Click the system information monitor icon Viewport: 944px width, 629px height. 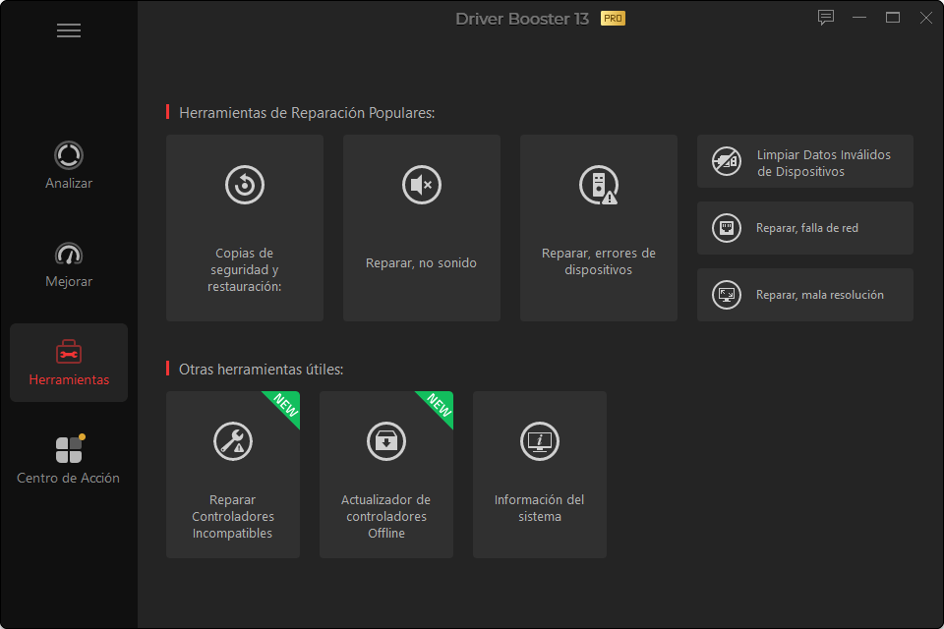pyautogui.click(x=540, y=441)
